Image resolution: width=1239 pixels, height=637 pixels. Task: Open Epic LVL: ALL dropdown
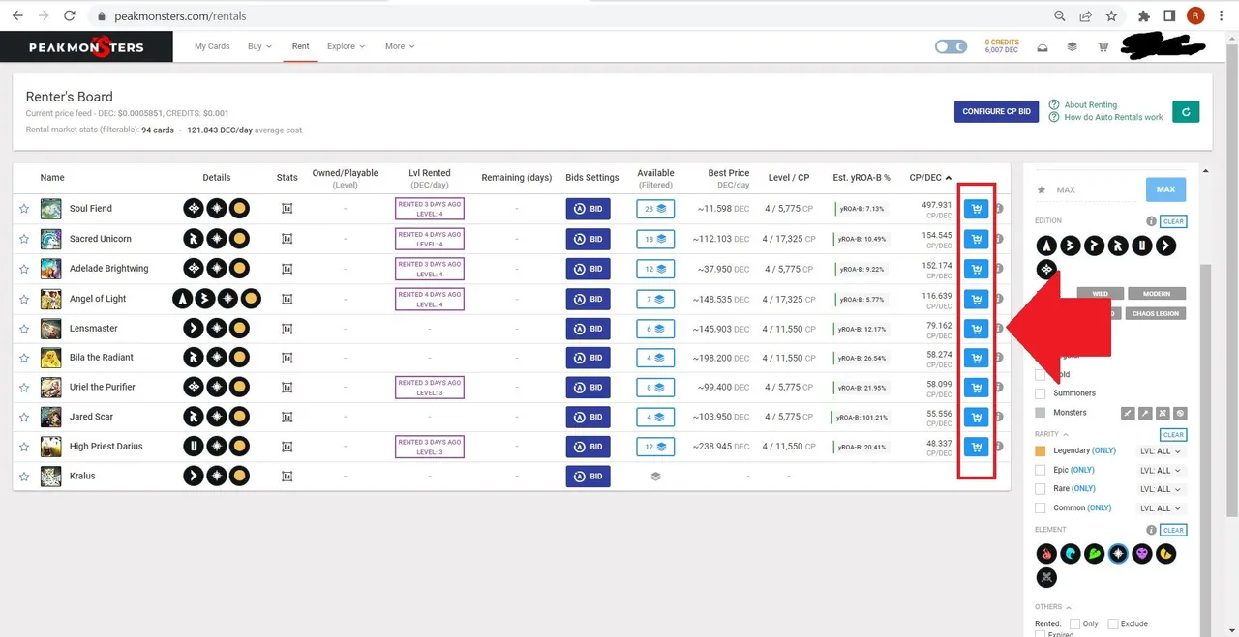coord(1162,471)
